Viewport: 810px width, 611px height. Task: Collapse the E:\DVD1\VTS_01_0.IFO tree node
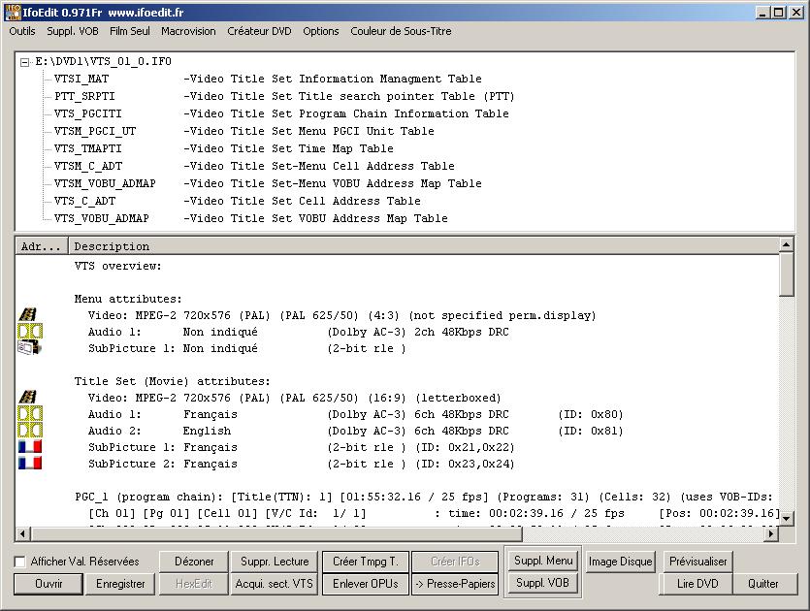(x=25, y=61)
